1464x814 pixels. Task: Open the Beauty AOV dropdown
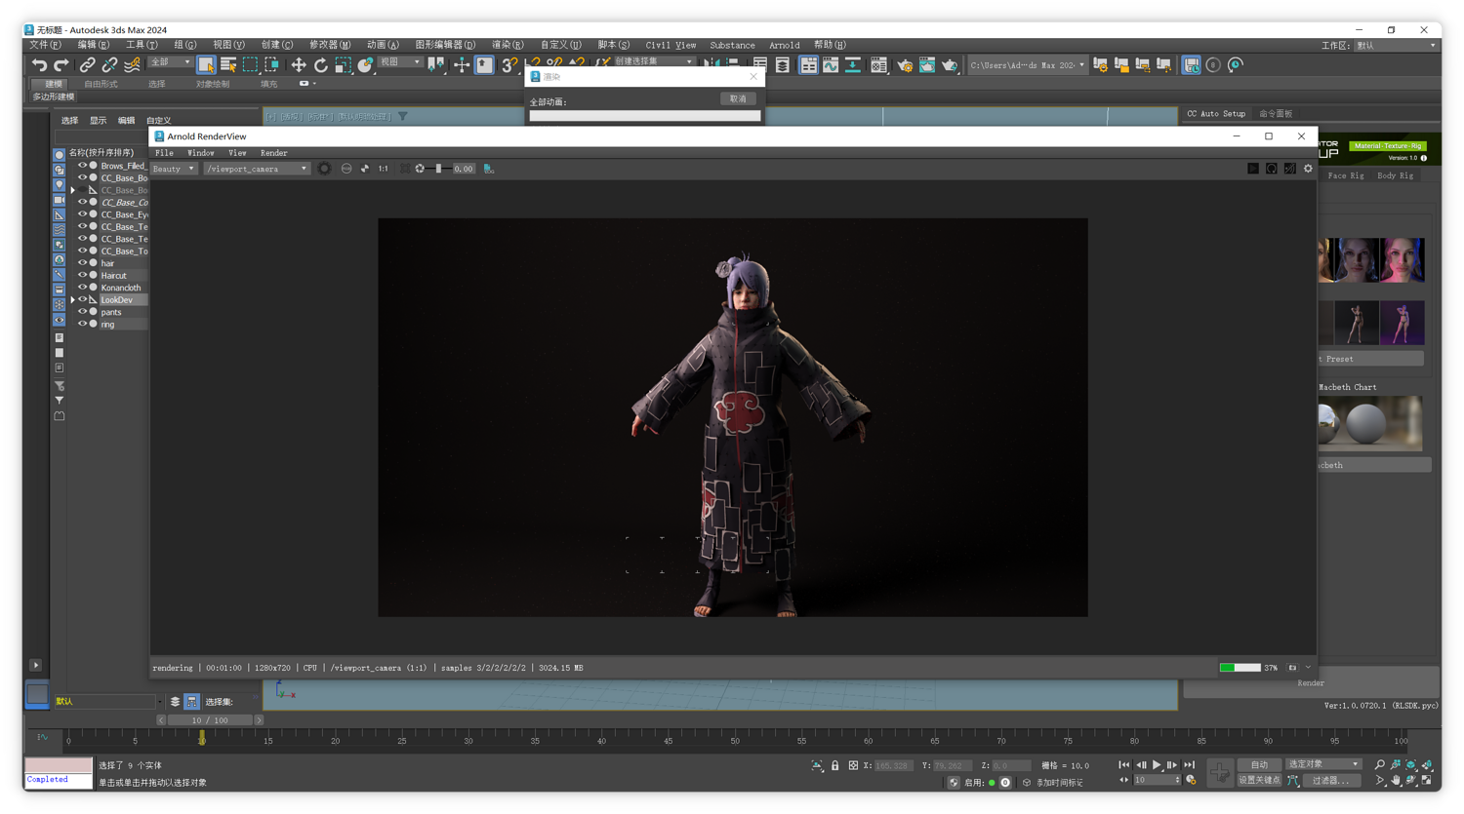pyautogui.click(x=174, y=169)
